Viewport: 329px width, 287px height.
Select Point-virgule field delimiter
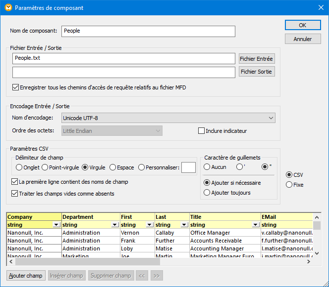coord(45,167)
